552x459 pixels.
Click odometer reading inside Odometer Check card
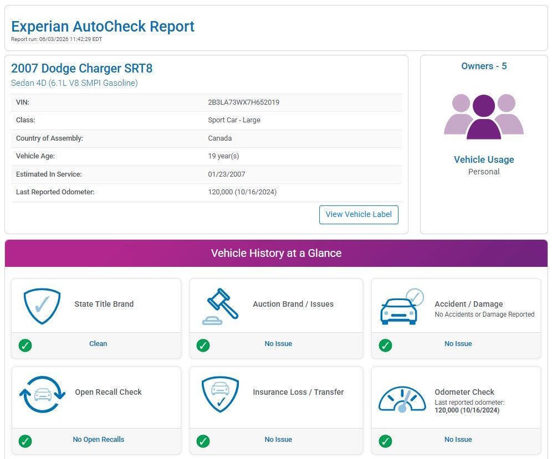tap(467, 410)
